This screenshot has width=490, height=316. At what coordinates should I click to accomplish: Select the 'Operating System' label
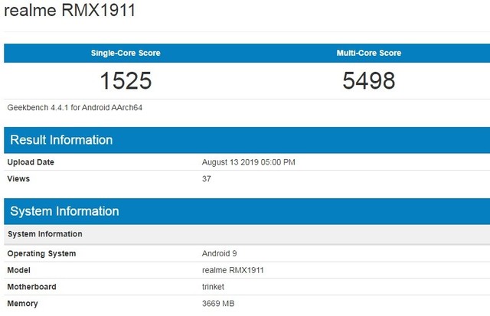(41, 253)
